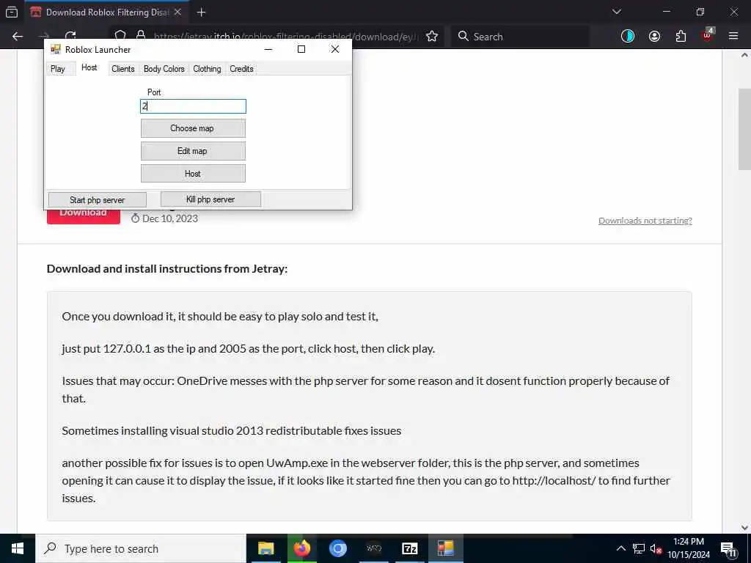Screen dimensions: 751x563
Task: Click the uBlock Origin extension icon
Action: 708,35
